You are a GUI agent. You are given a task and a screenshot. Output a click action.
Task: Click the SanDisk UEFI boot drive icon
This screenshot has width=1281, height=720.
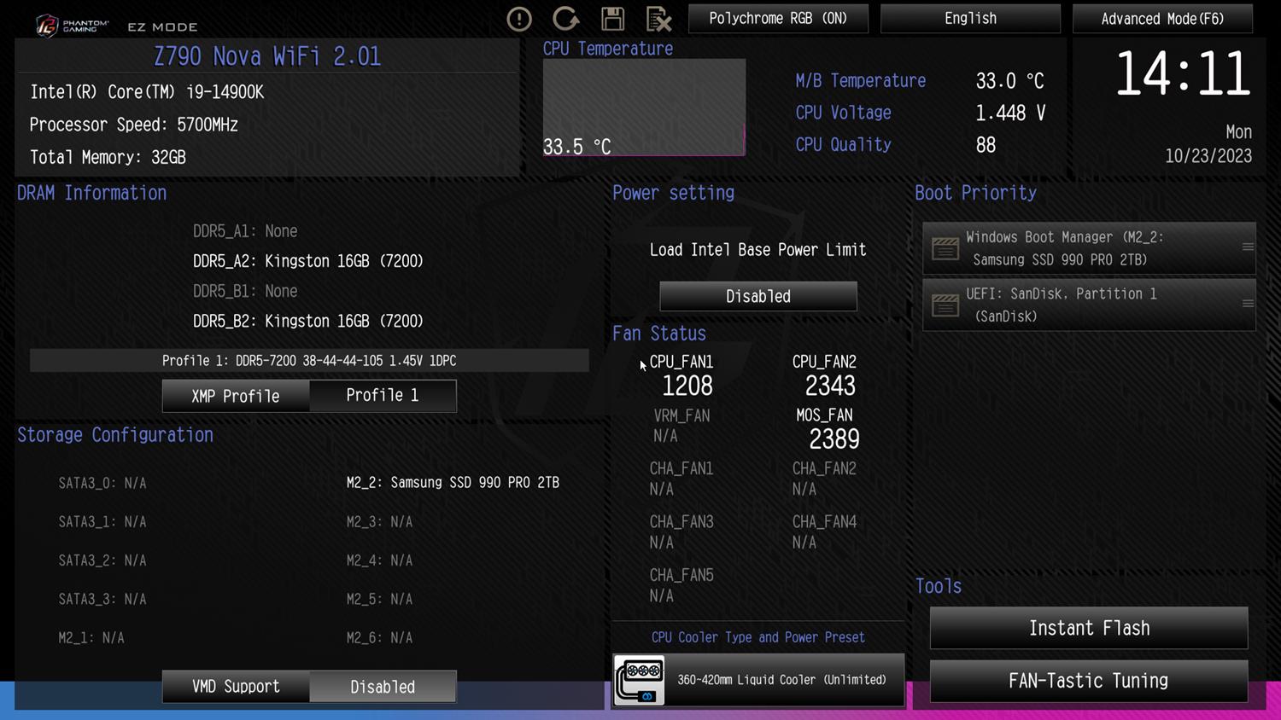945,305
